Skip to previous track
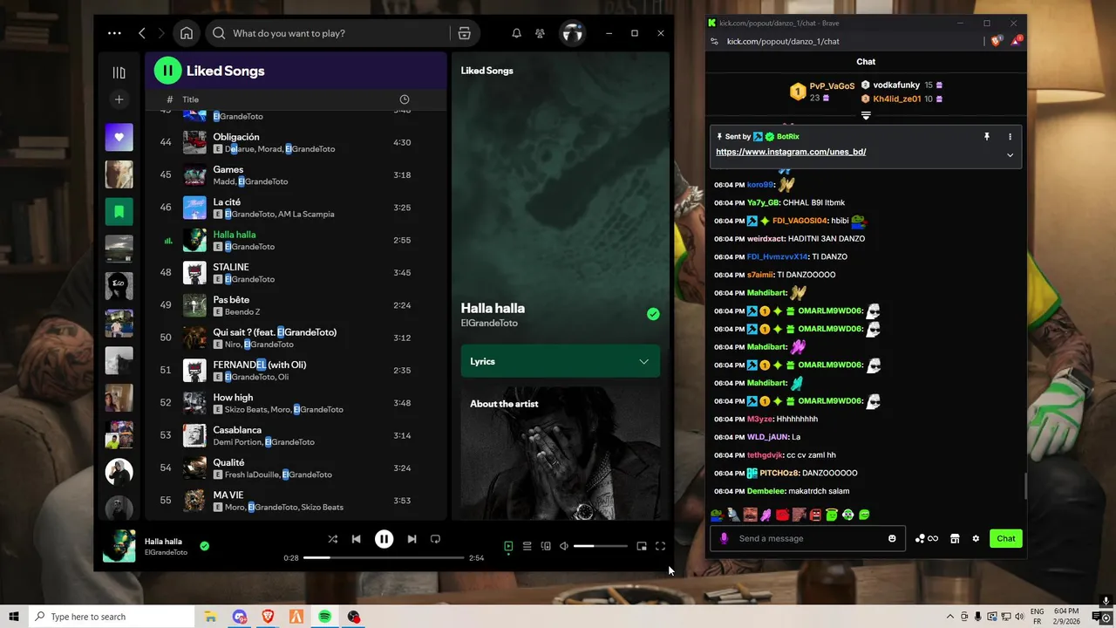Viewport: 1116px width, 628px height. [x=356, y=539]
